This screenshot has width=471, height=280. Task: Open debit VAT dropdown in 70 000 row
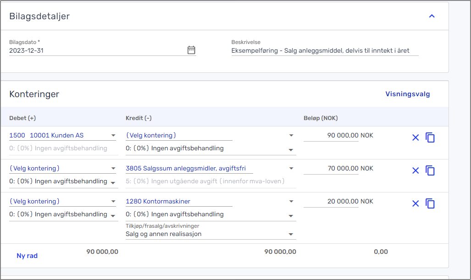[113, 183]
